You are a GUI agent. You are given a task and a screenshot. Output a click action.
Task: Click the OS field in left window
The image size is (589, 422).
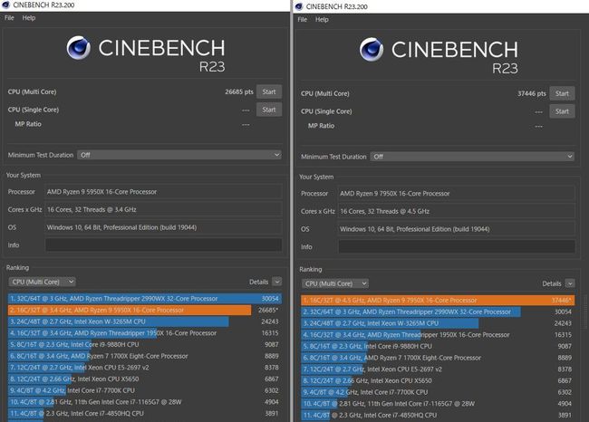pos(163,227)
